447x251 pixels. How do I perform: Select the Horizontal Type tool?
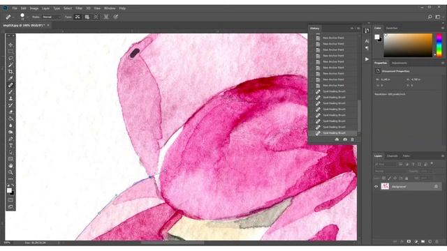point(10,146)
